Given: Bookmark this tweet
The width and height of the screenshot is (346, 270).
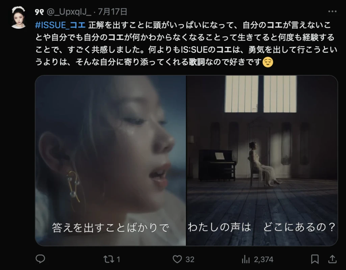Looking at the screenshot, I should [x=315, y=259].
